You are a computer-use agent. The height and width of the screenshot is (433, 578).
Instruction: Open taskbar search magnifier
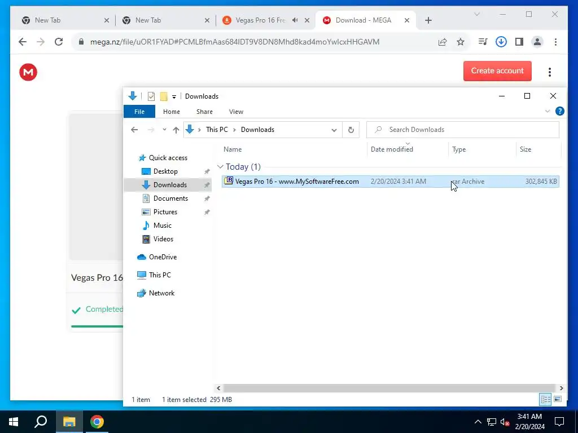[41, 422]
